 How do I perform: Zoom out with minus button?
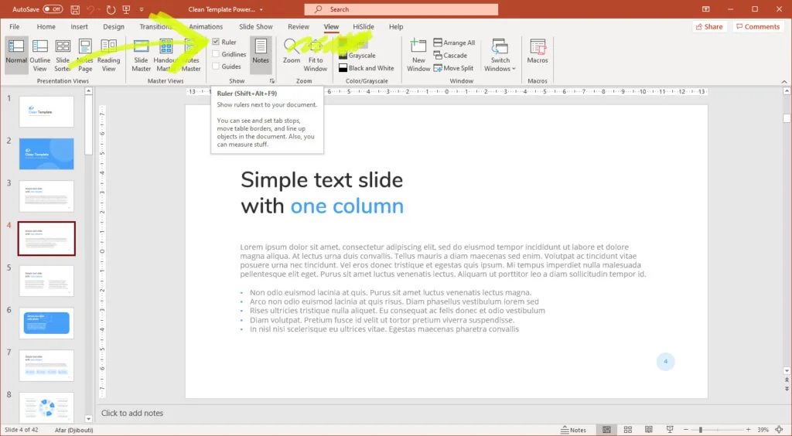tap(686, 430)
